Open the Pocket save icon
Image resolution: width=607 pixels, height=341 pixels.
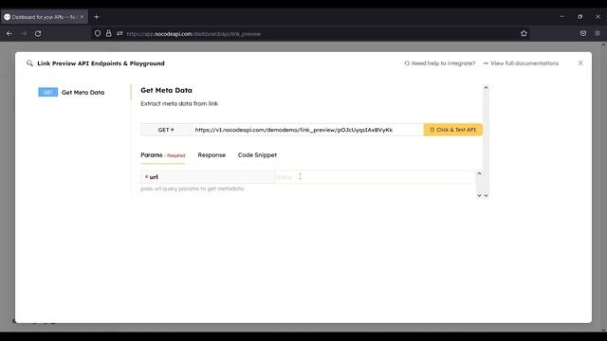pos(583,34)
